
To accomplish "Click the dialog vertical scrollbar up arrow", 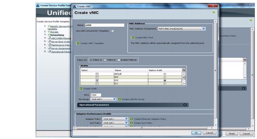I will pyautogui.click(x=216, y=21).
